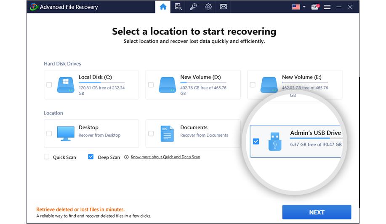Screen dimensions: 386x224
Task: Click the Recover from Desktop text
Action: 99,135
